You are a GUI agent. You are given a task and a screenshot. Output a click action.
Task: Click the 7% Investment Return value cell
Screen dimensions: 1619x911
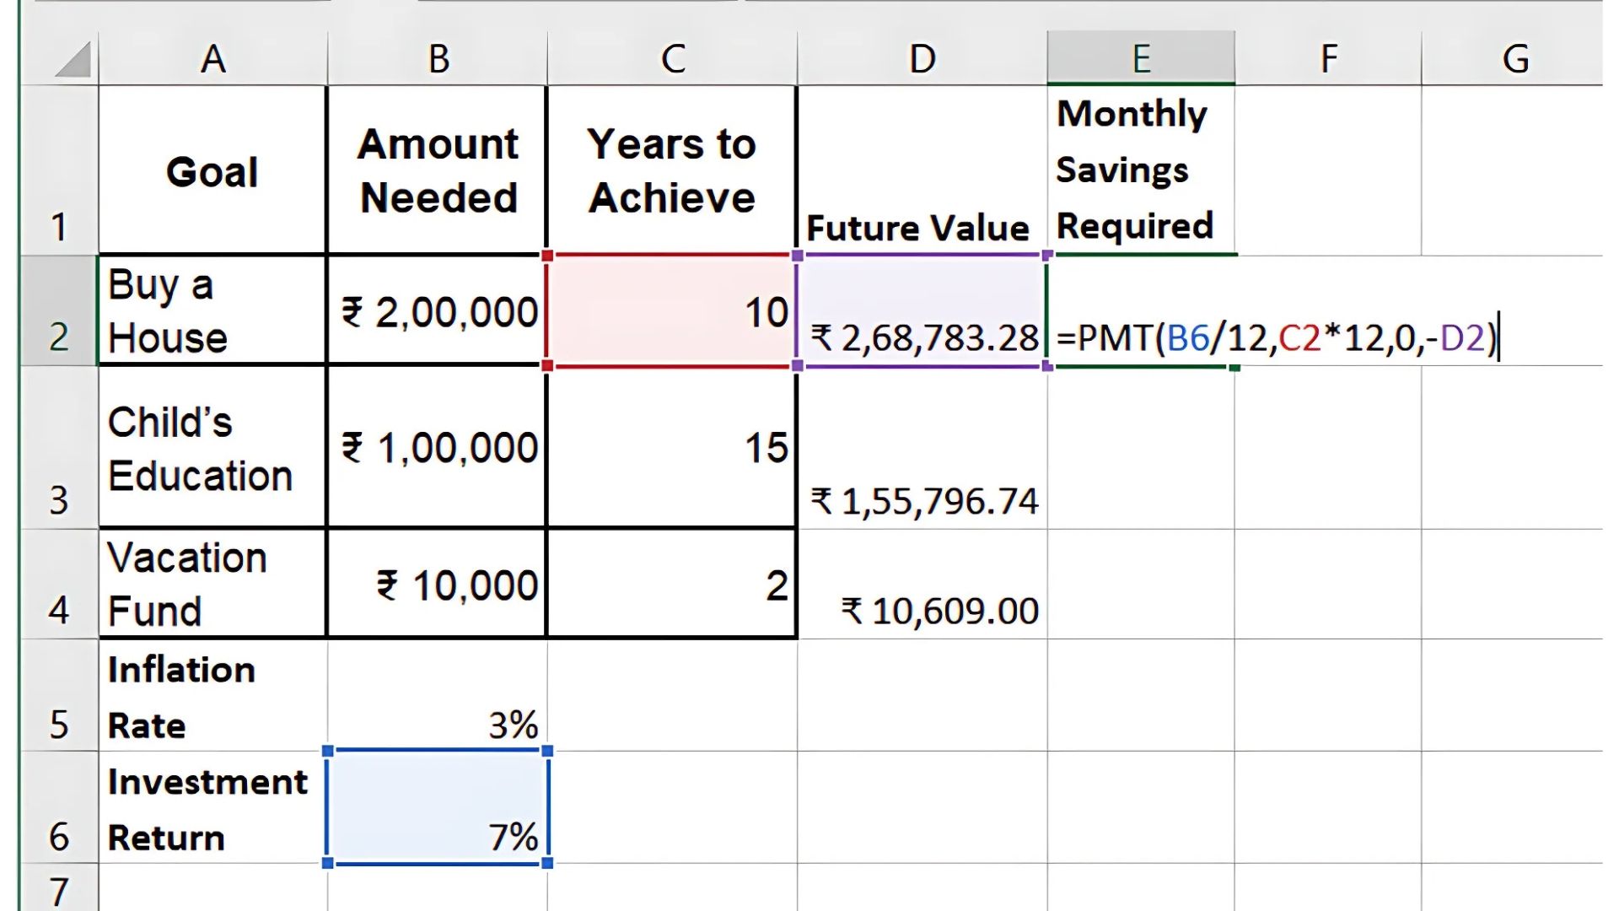pos(438,807)
